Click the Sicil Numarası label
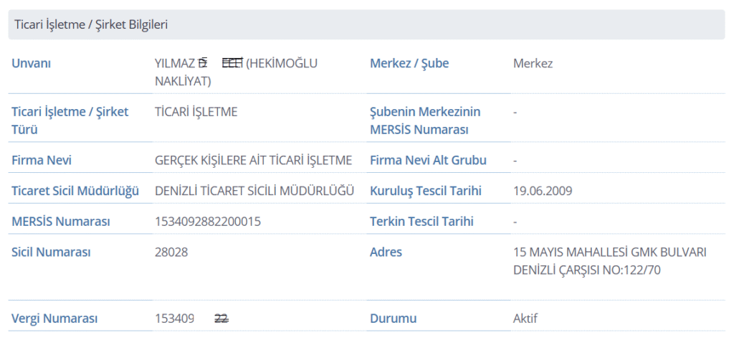The height and width of the screenshot is (340, 734). pyautogui.click(x=51, y=252)
